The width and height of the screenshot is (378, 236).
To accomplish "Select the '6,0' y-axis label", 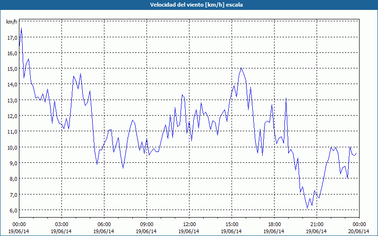I will click(x=13, y=210).
